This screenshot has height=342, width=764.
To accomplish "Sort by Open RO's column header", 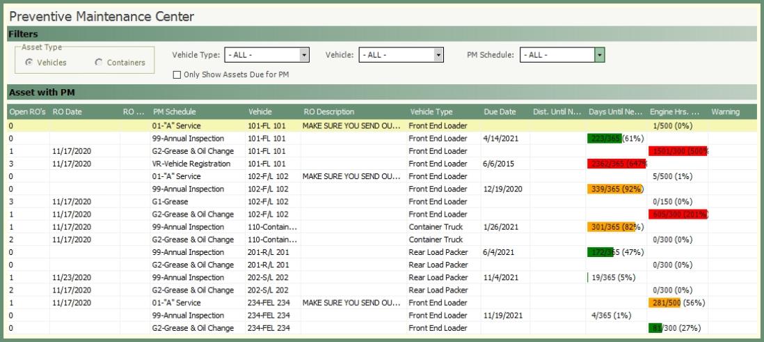I will pos(27,112).
